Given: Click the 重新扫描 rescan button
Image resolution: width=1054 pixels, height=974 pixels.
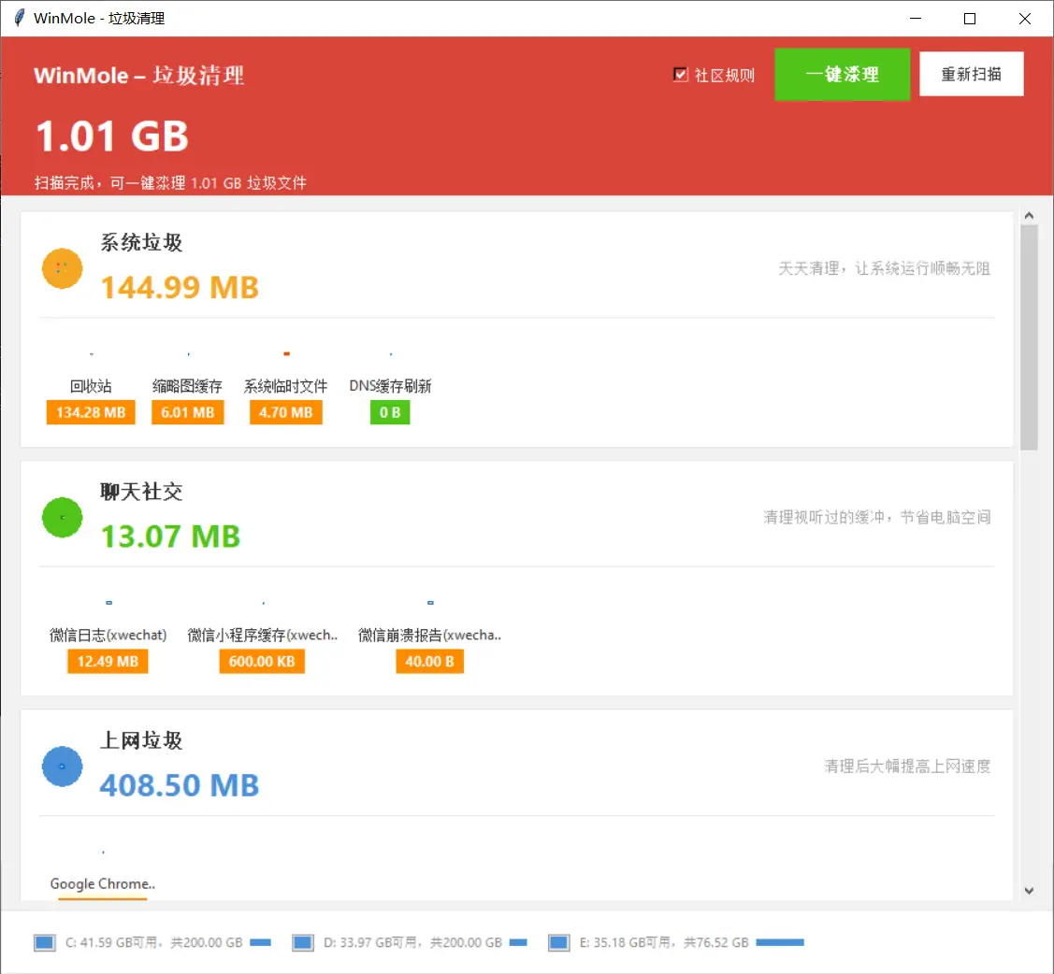Looking at the screenshot, I should pyautogui.click(x=971, y=74).
